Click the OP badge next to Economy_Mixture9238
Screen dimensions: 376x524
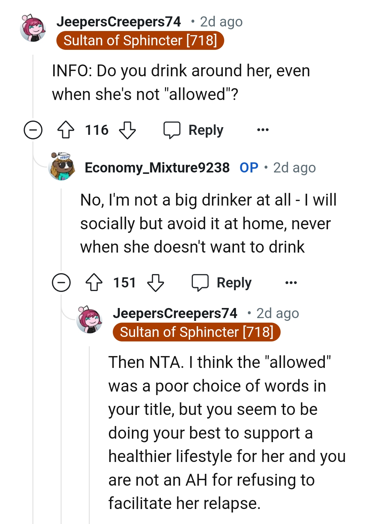click(249, 167)
